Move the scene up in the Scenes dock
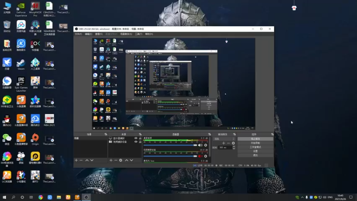 87,160
